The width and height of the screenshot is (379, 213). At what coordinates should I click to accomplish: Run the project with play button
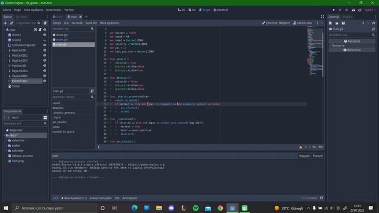333,10
